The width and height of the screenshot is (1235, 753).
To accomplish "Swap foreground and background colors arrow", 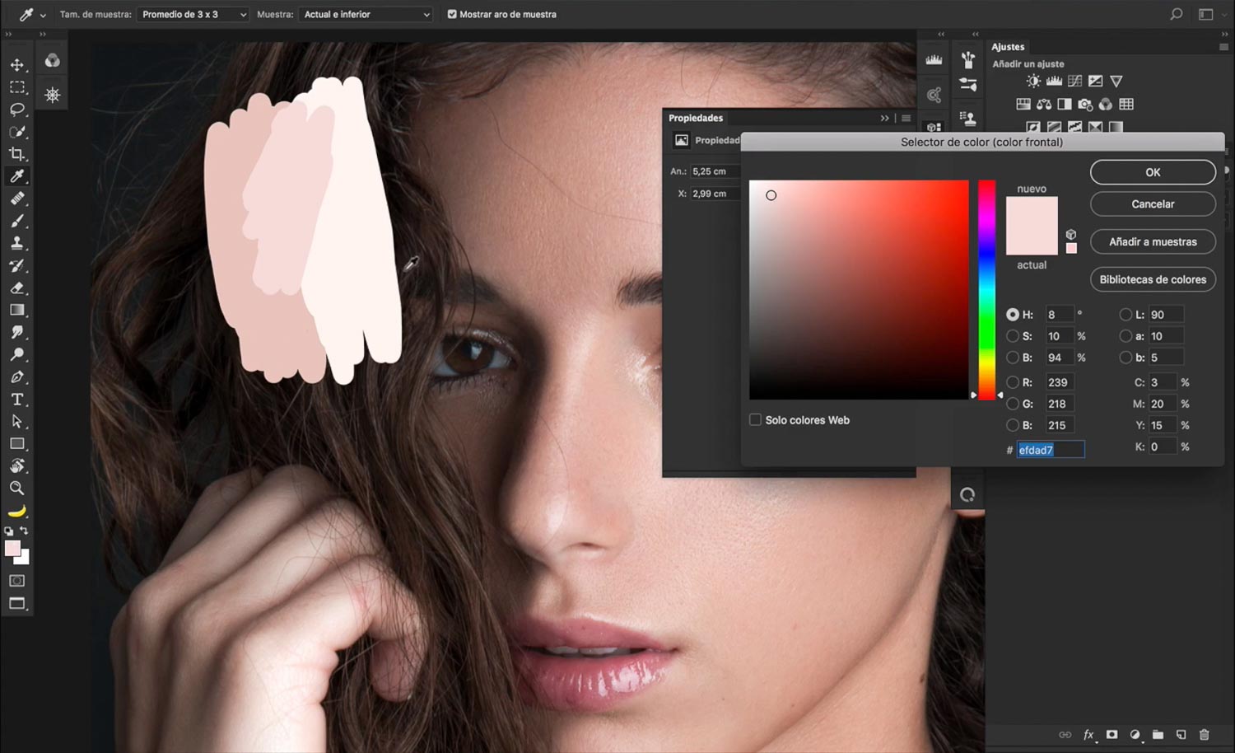I will (x=25, y=531).
